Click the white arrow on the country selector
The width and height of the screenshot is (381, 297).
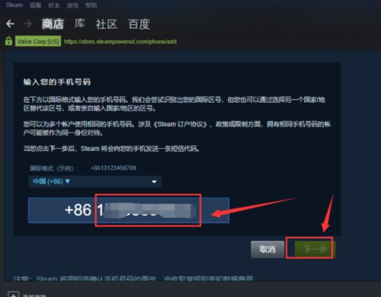(154, 182)
